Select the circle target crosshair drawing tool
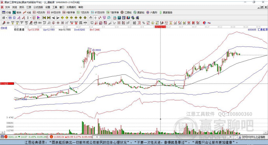The width and height of the screenshot is (268, 145). click(53, 23)
